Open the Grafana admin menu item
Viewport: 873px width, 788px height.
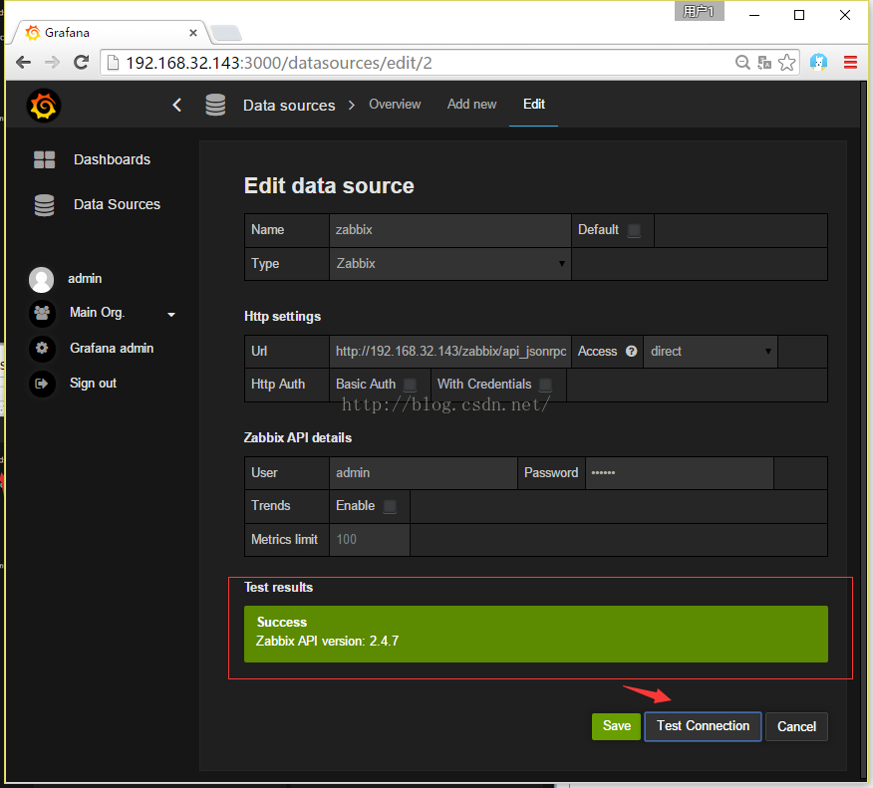tap(112, 349)
